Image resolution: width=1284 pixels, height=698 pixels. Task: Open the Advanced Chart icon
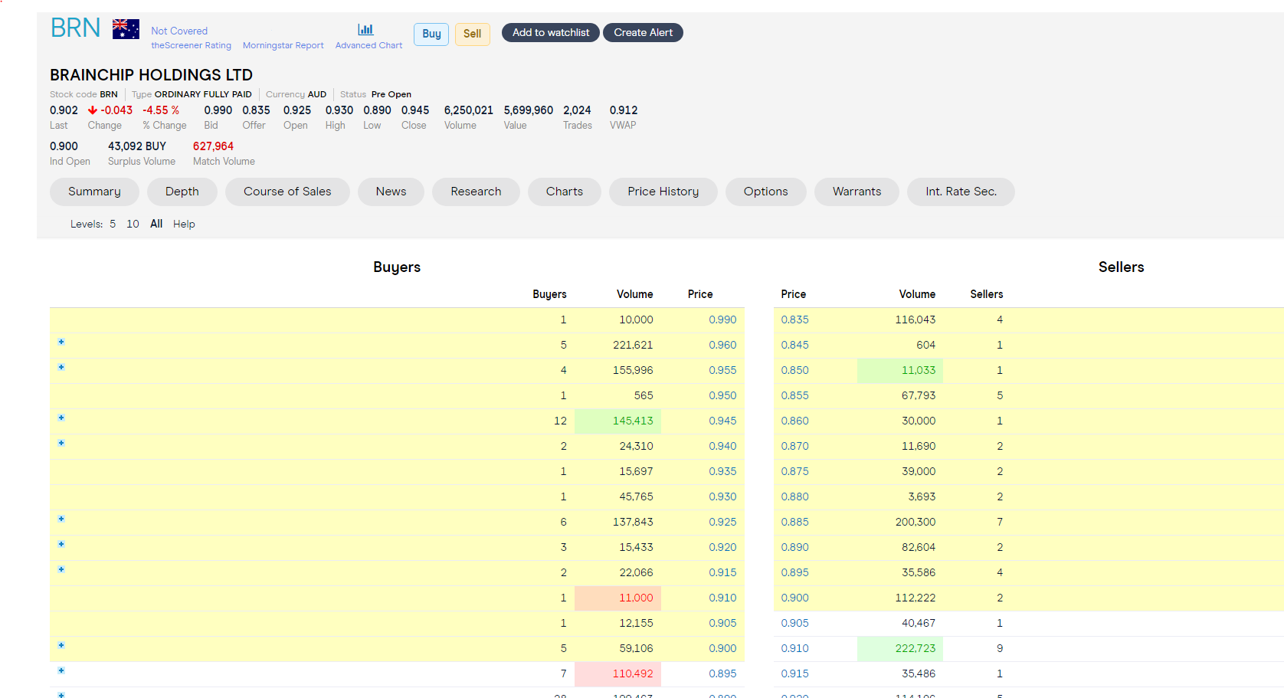coord(365,30)
